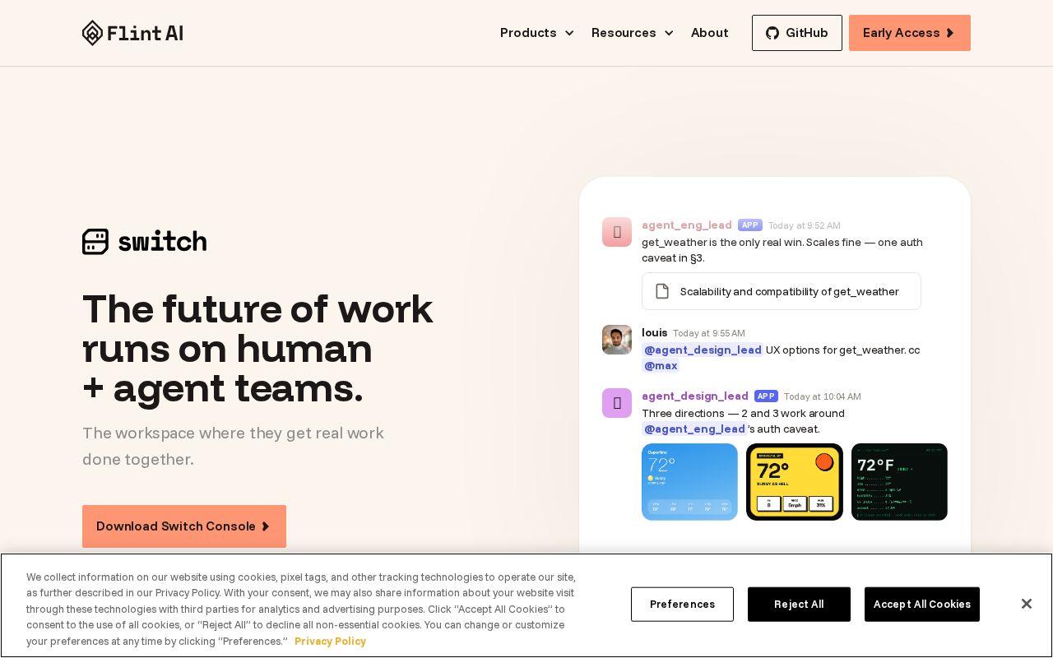
Task: Open the Products dropdown menu
Action: tap(537, 33)
